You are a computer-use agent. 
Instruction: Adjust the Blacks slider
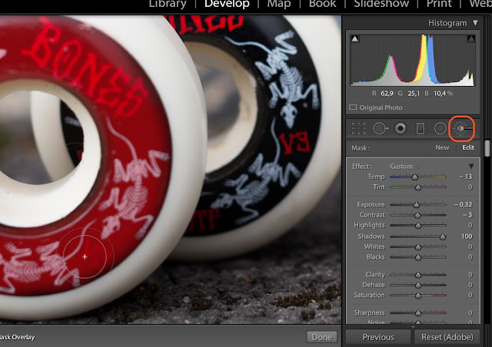click(x=418, y=257)
